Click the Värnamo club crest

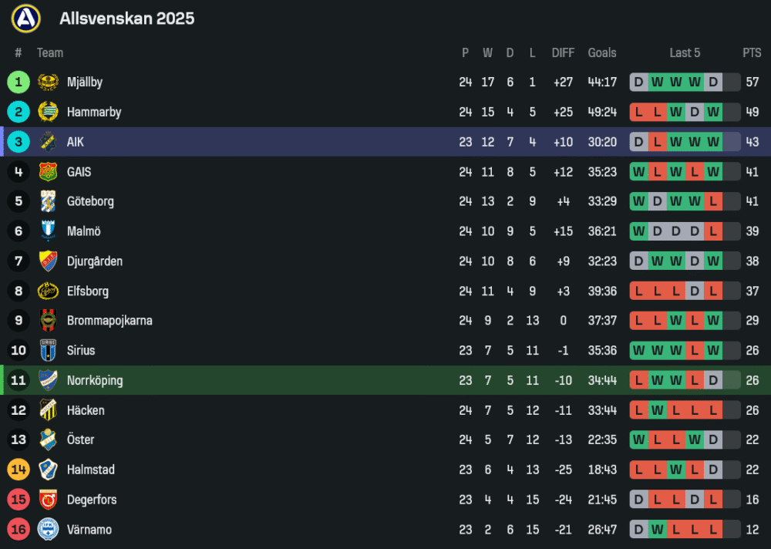48,530
